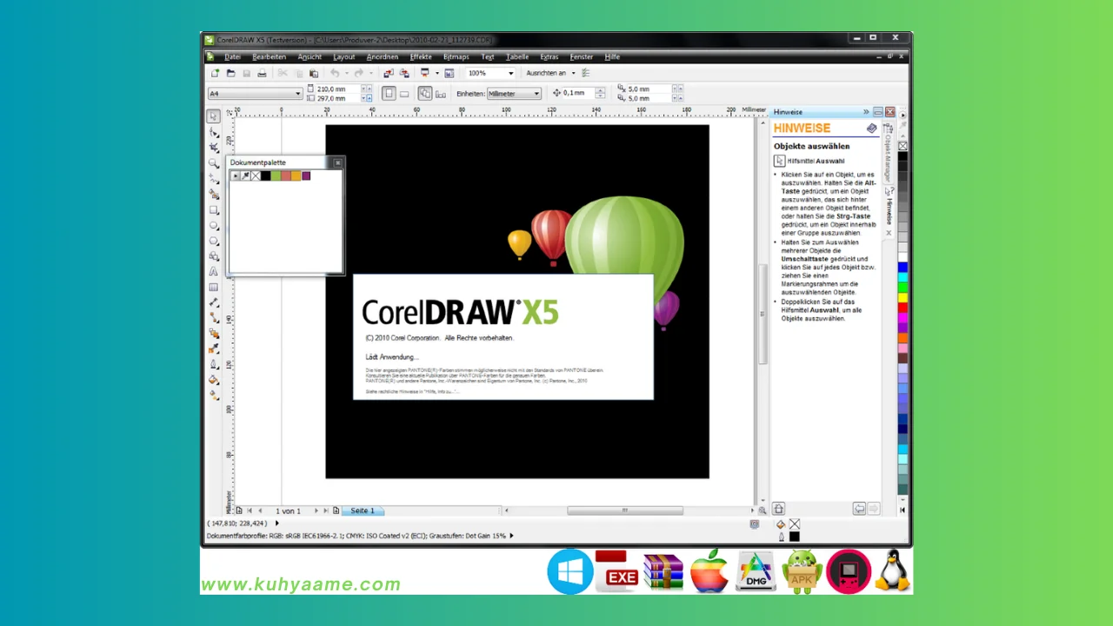Select the Basic Shapes tool
1113x626 pixels.
point(213,256)
